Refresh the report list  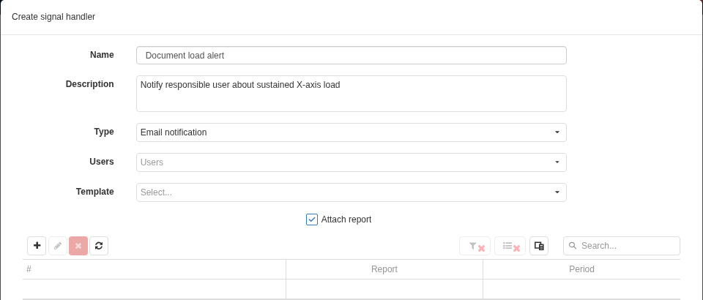click(99, 246)
